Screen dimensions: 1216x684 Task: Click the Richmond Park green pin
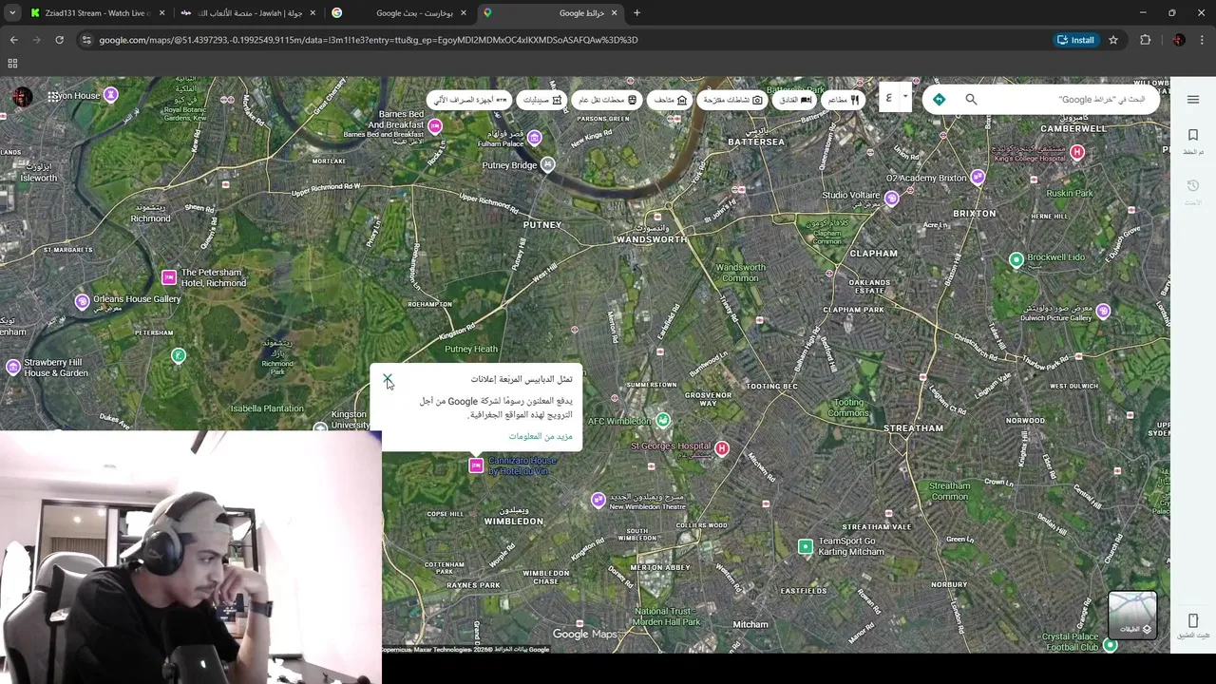178,355
